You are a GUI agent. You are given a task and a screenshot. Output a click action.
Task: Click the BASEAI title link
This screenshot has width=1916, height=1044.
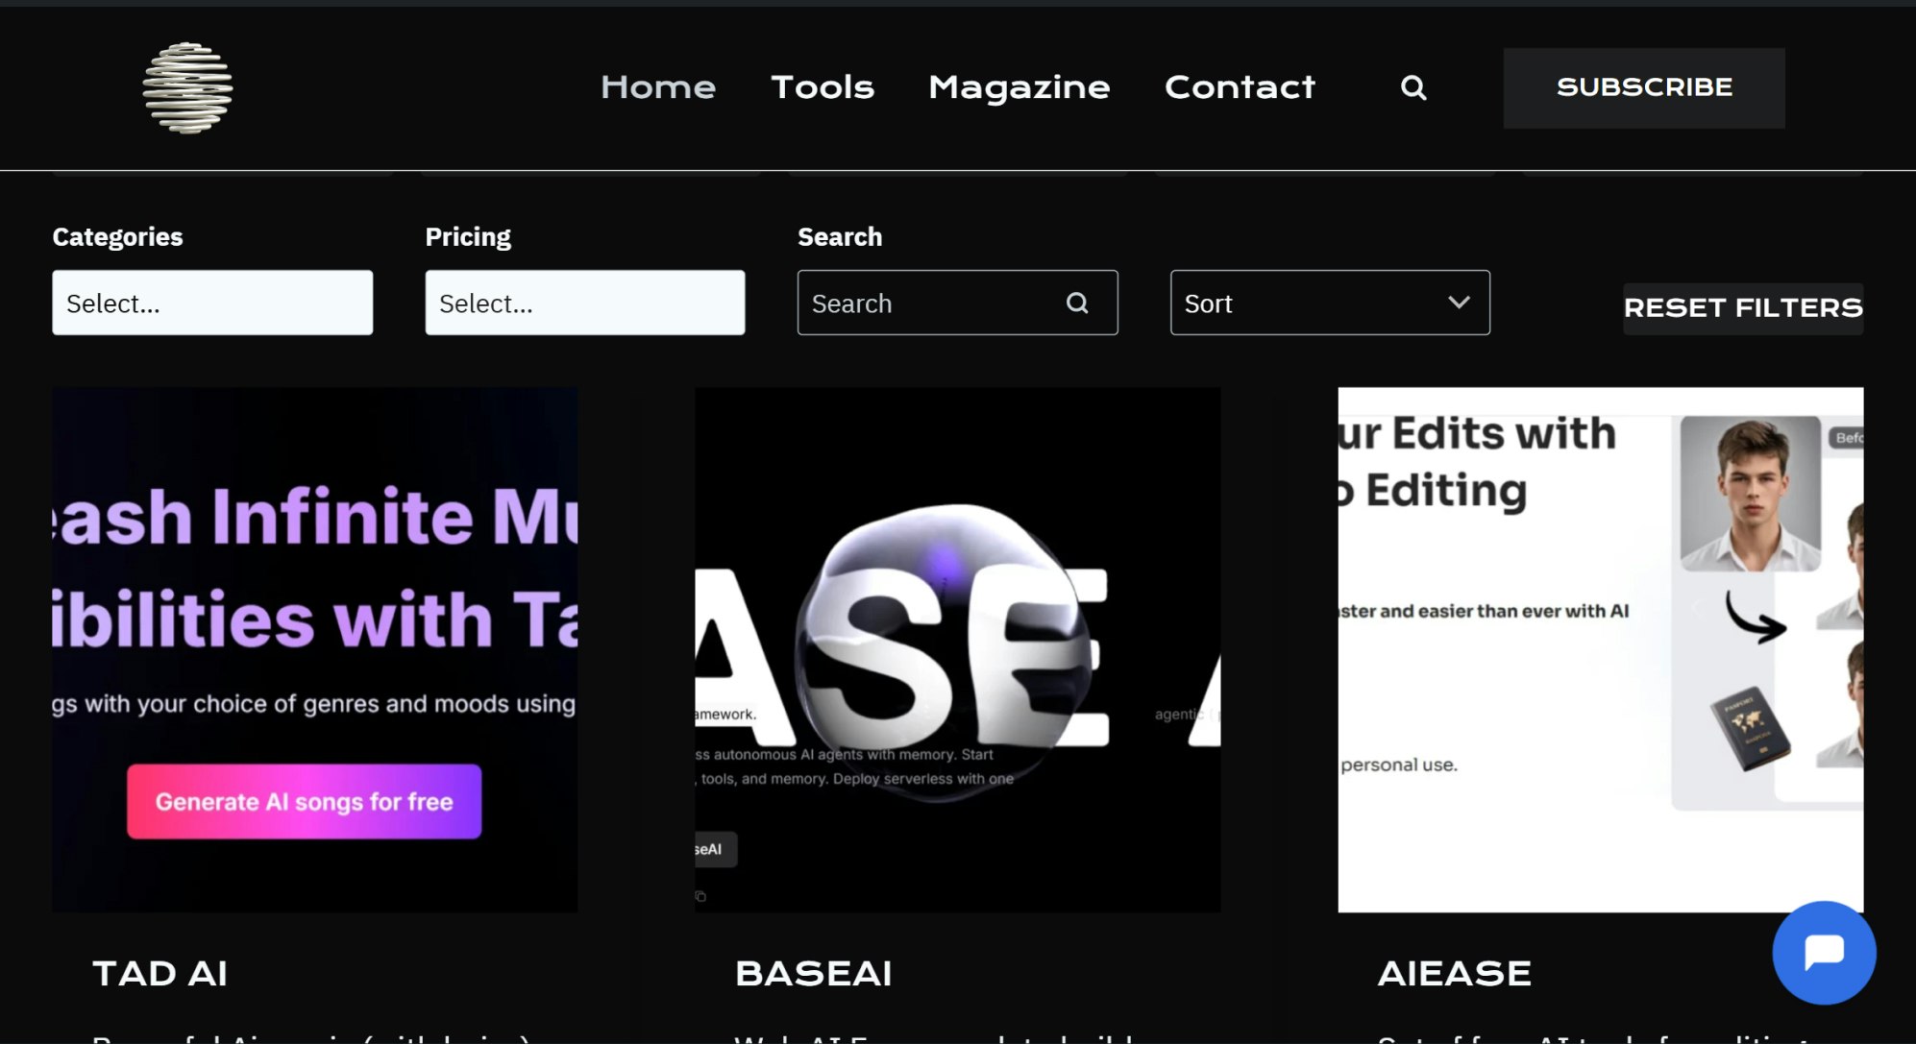point(813,974)
